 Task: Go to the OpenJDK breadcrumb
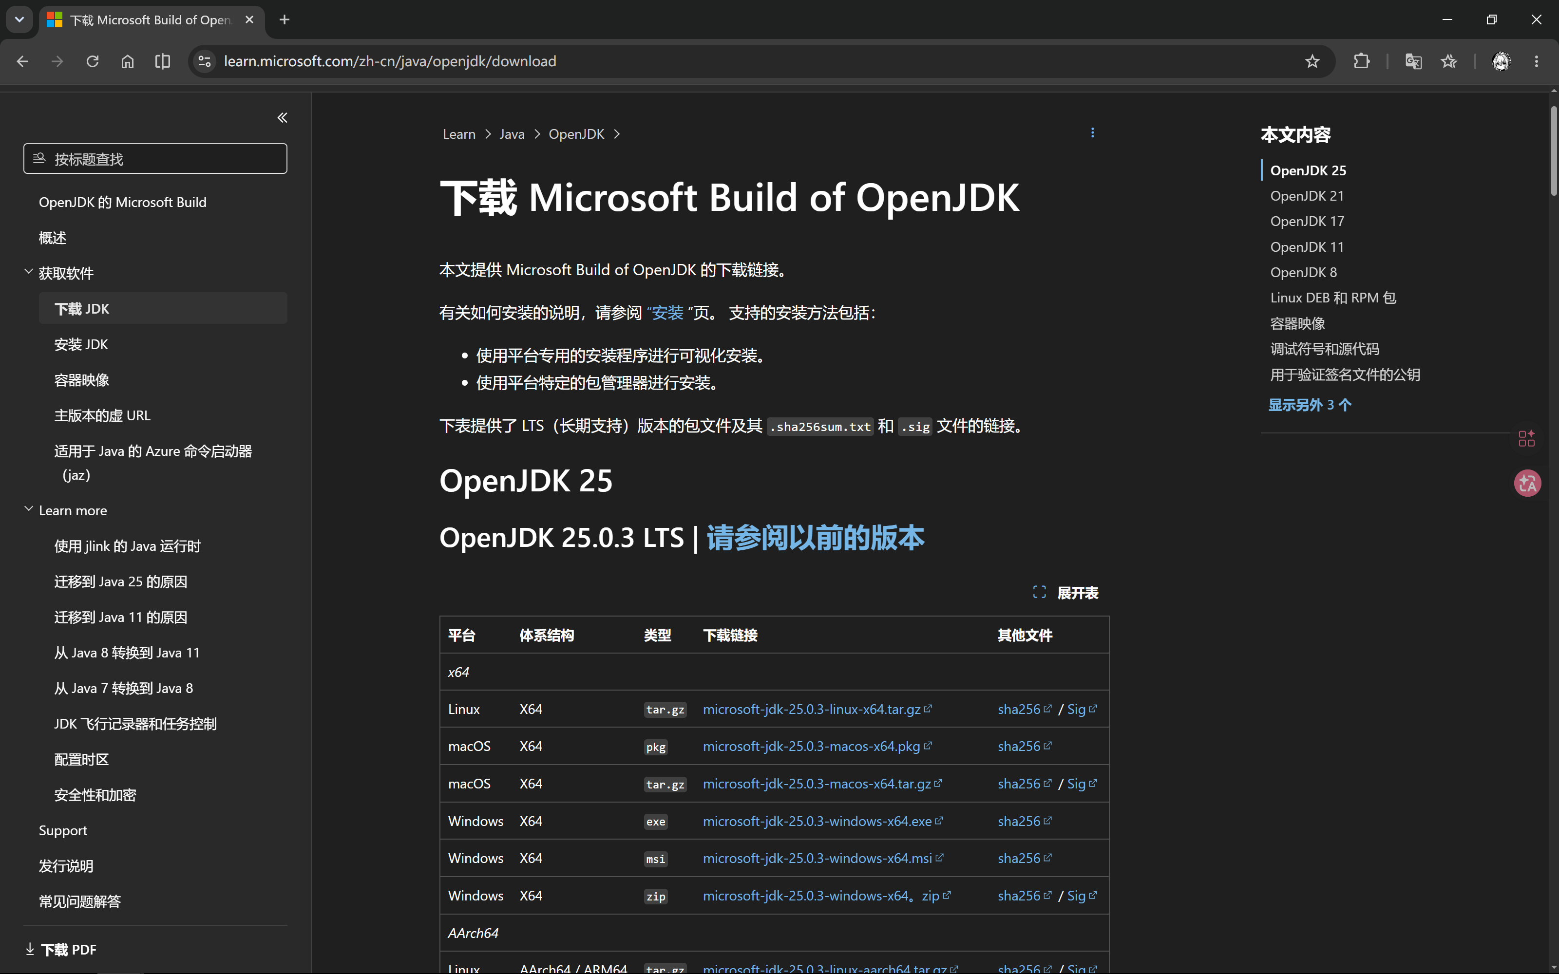click(576, 134)
